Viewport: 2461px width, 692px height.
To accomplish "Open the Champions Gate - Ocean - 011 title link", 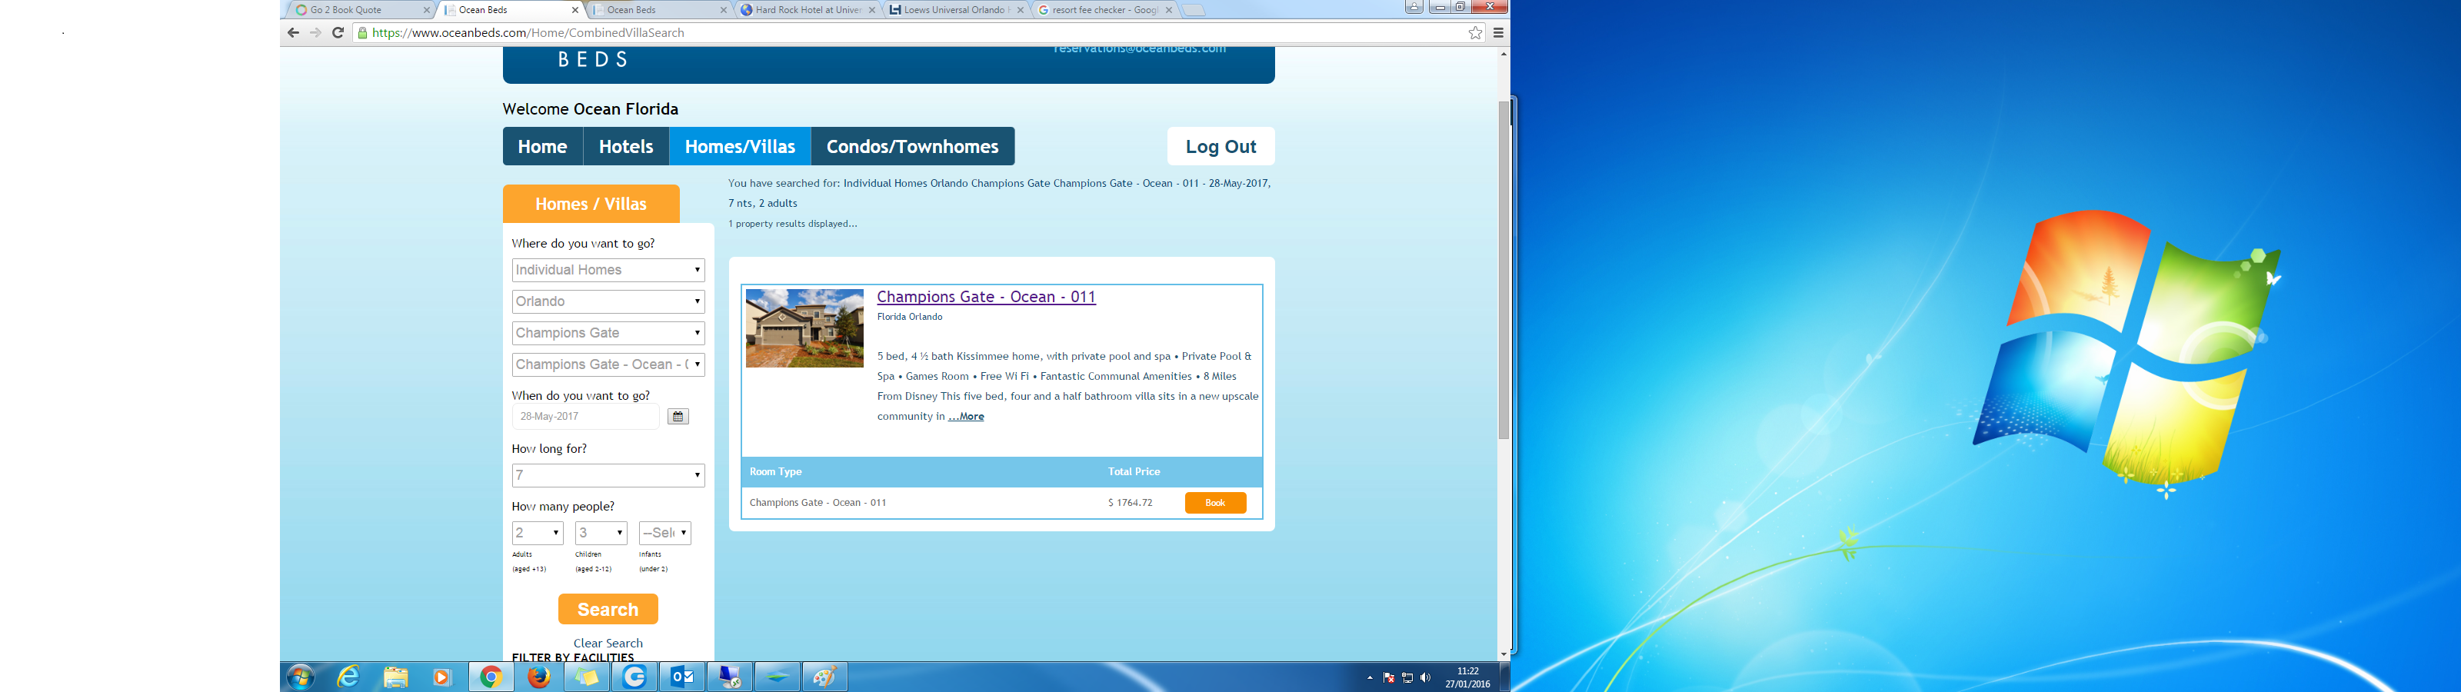I will (986, 298).
